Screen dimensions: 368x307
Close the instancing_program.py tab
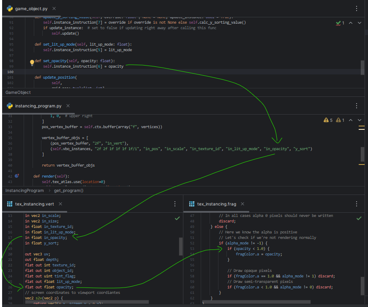[x=68, y=106]
